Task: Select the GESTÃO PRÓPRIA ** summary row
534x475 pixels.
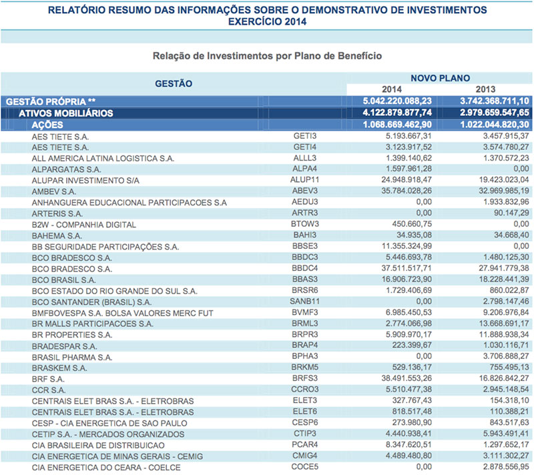Action: point(51,101)
